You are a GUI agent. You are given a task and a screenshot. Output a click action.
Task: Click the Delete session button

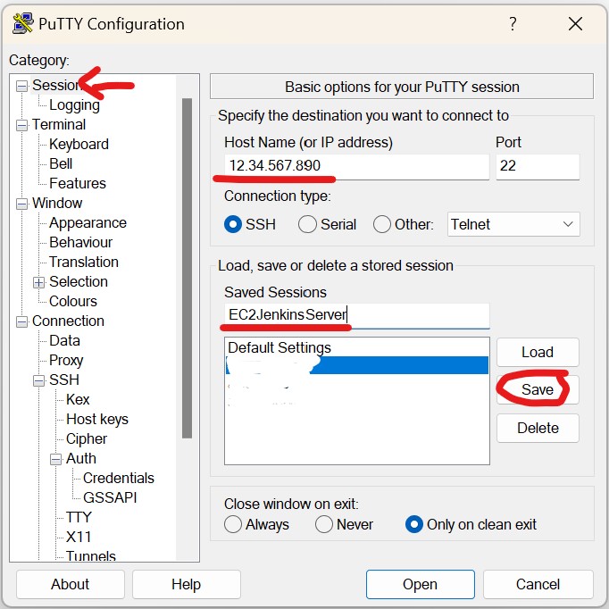[x=538, y=428]
